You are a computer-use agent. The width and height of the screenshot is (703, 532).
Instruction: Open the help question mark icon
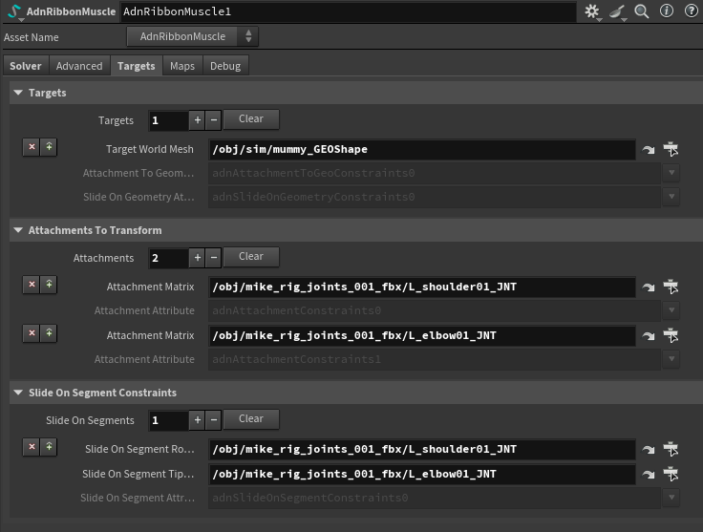(x=691, y=11)
